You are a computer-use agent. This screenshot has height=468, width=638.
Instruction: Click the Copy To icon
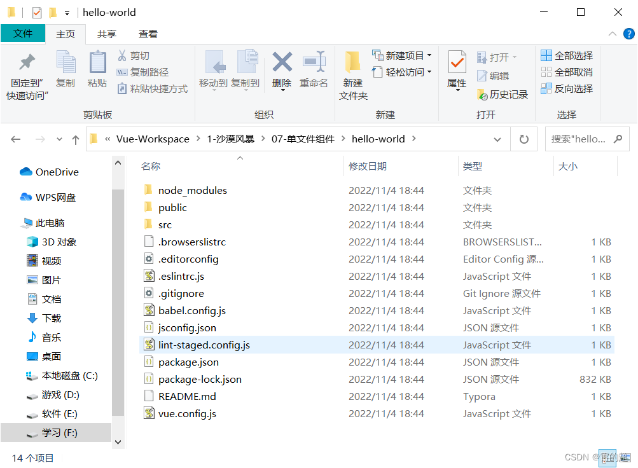(247, 62)
